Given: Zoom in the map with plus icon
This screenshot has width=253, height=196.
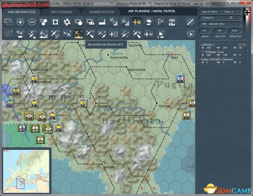Looking at the screenshot, I should tap(20, 22).
